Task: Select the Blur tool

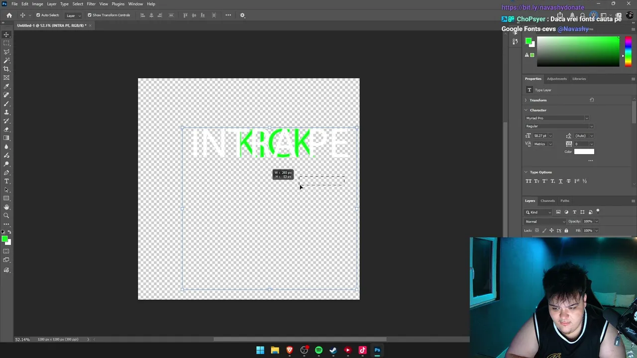Action: 6,147
